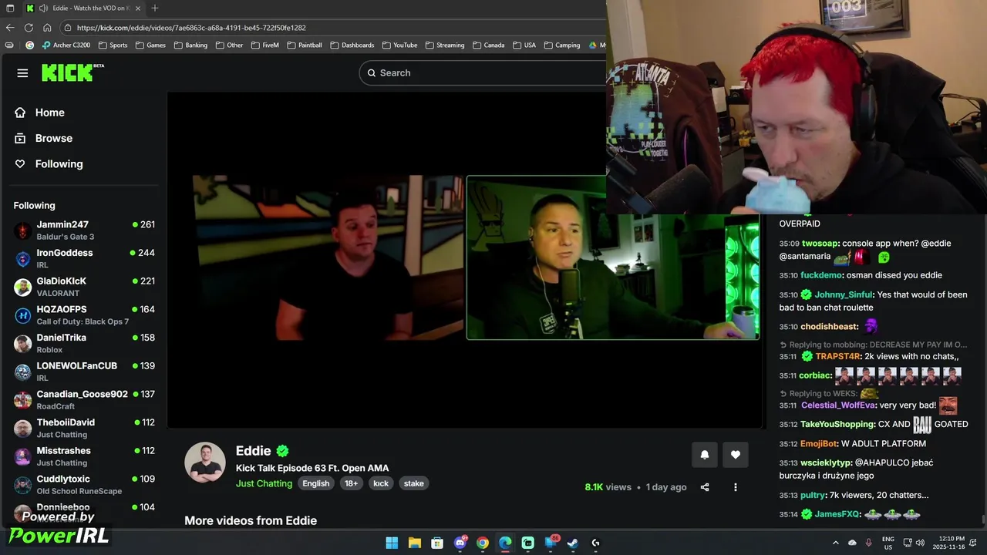Open Sports bookmarks folder
The image size is (987, 555).
pyautogui.click(x=113, y=45)
